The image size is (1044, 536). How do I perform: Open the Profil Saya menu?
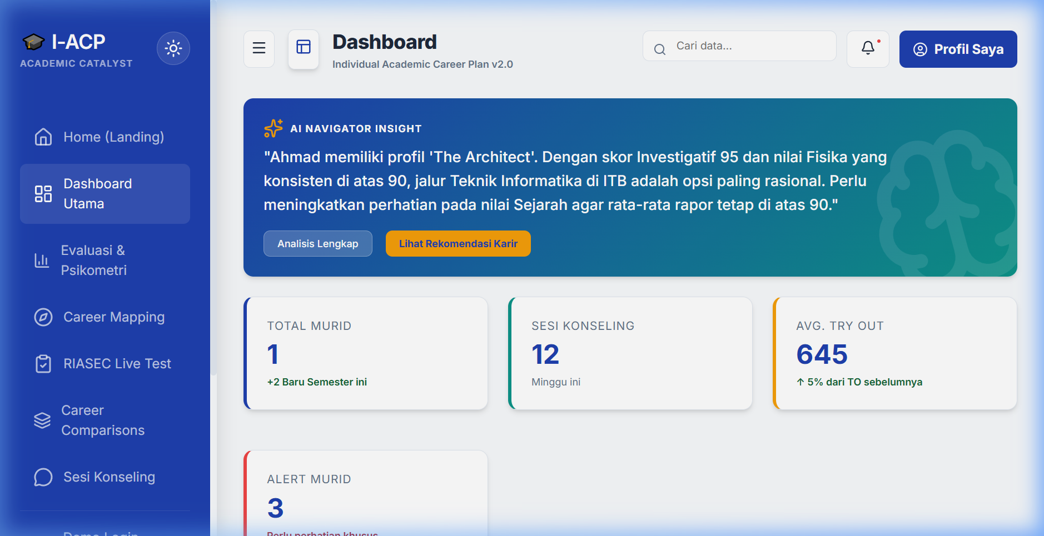click(958, 49)
